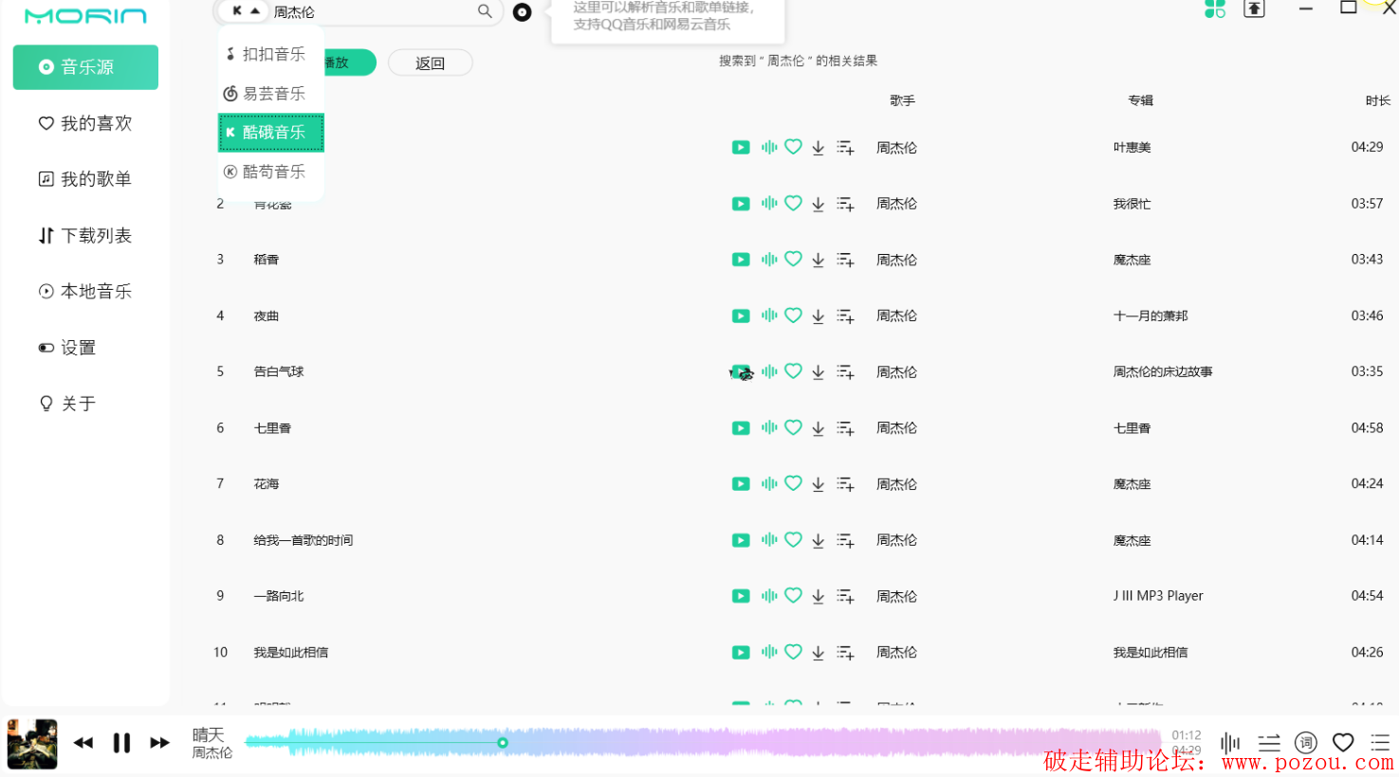Like the currently playing song in player bar
The width and height of the screenshot is (1399, 777).
[x=1343, y=743]
